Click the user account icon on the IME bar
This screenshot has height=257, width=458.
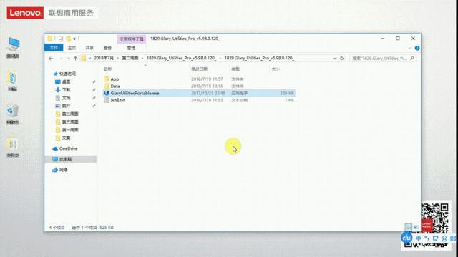click(x=444, y=238)
